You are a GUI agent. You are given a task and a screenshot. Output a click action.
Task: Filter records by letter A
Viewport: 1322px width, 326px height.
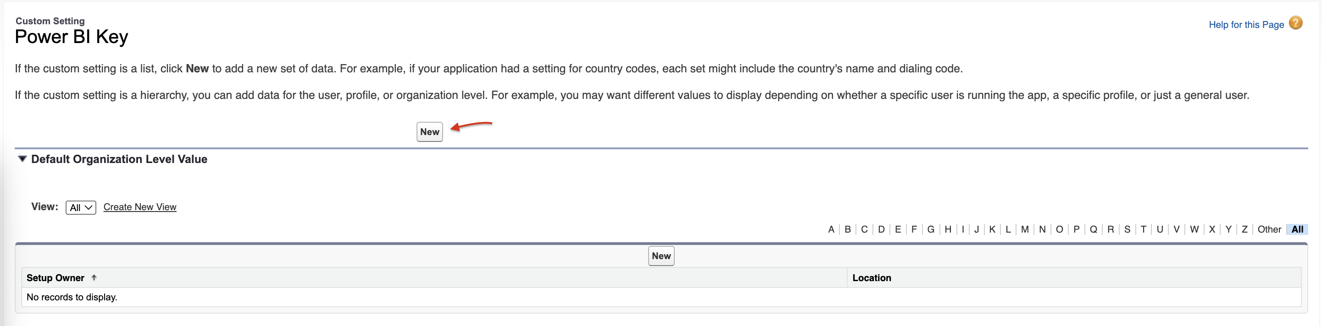[x=831, y=229]
